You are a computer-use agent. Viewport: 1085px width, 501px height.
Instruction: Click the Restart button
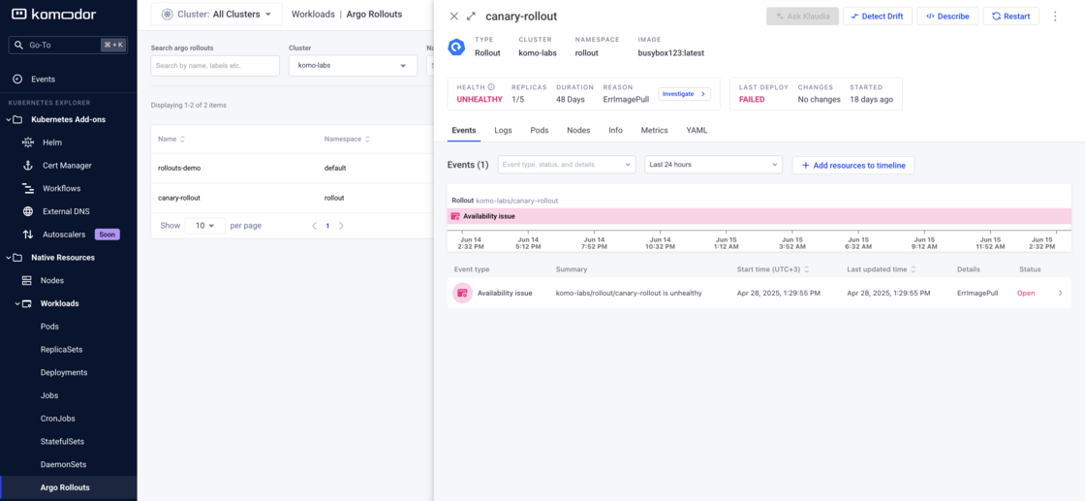click(x=1010, y=16)
